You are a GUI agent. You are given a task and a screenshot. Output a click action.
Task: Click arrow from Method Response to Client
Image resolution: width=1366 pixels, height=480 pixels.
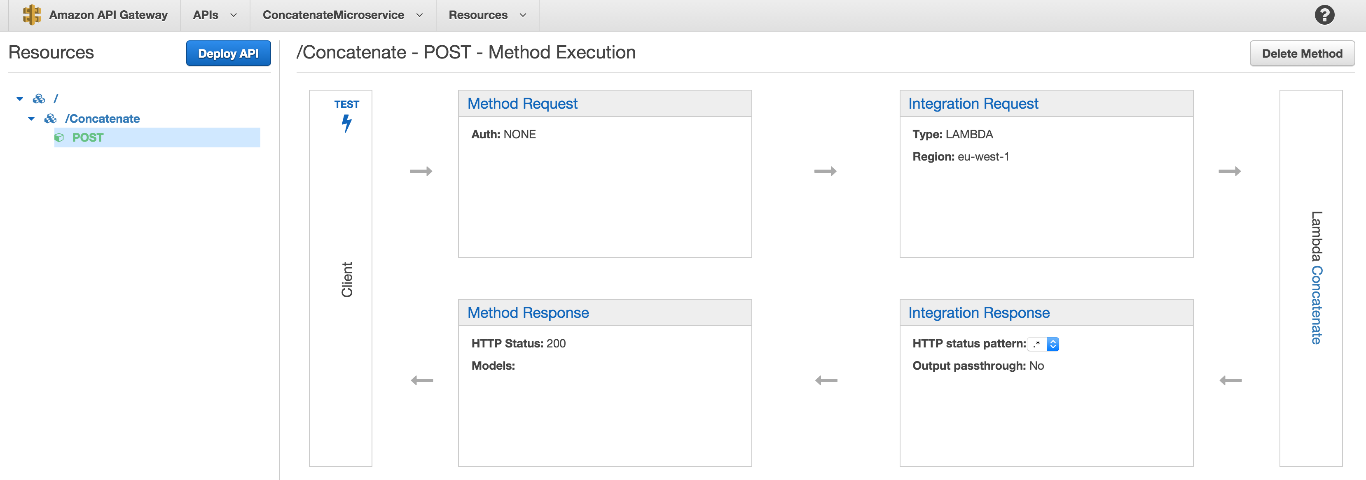(422, 380)
